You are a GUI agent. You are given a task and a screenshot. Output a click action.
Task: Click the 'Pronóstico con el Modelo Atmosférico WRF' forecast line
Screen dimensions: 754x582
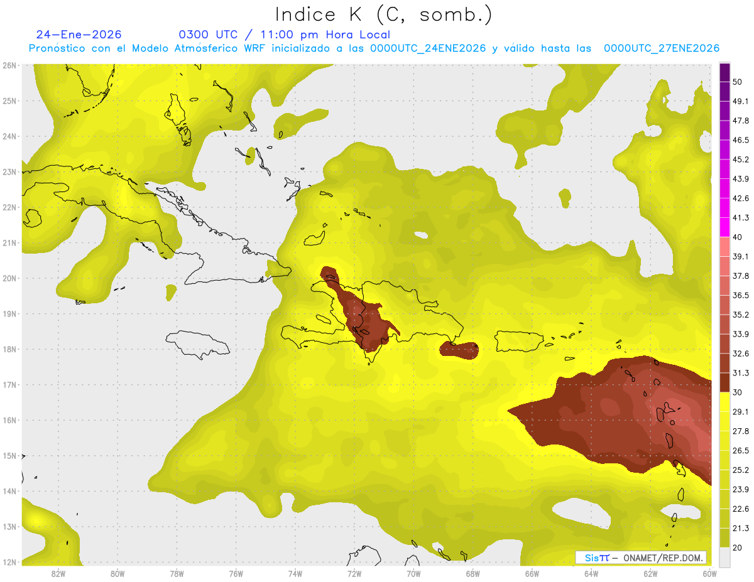(374, 48)
